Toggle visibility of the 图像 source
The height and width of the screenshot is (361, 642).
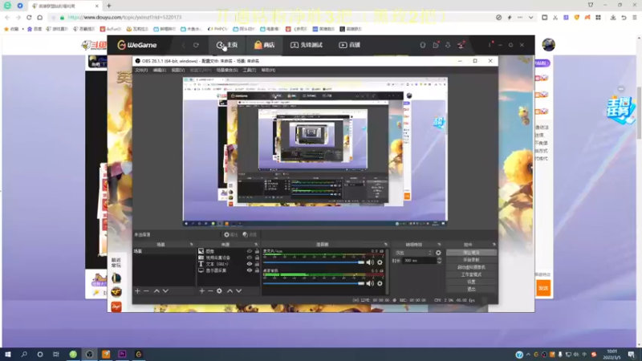pyautogui.click(x=250, y=251)
